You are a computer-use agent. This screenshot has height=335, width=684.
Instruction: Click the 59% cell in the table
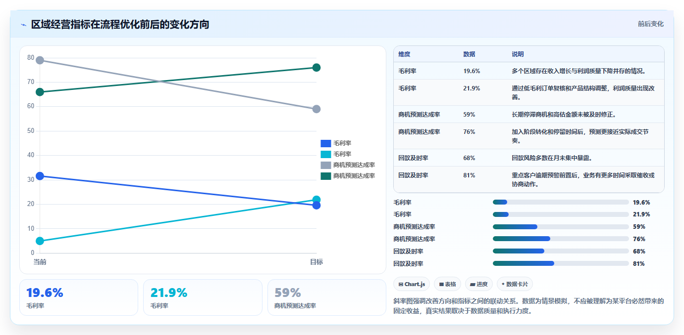pos(469,115)
